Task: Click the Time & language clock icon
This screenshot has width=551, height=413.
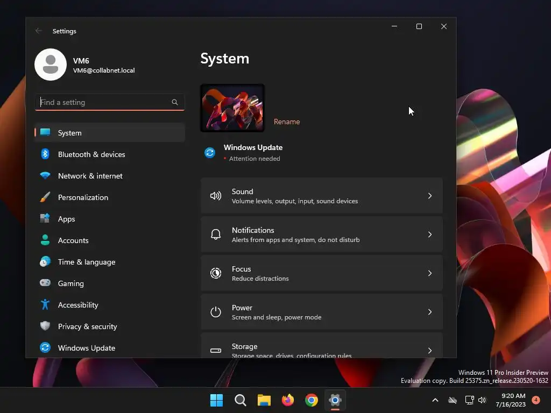Action: click(x=45, y=262)
